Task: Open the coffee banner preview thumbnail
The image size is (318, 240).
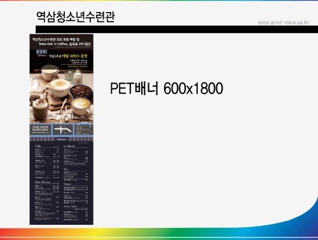Action: click(62, 130)
